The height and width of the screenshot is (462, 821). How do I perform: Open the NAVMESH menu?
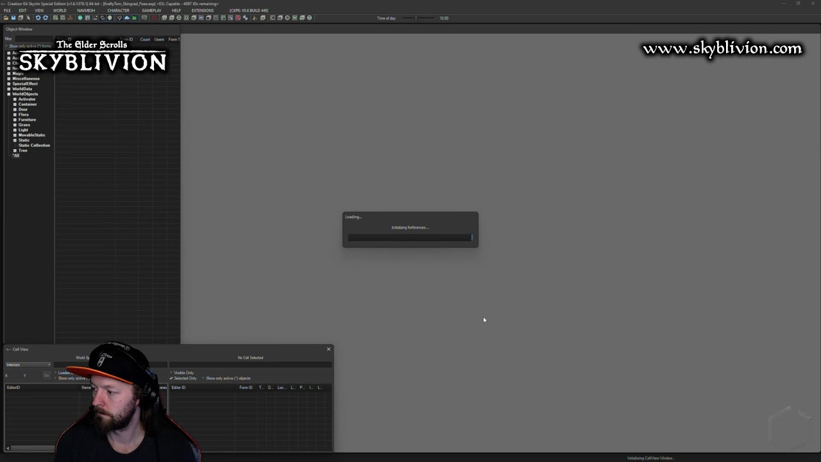[86, 10]
